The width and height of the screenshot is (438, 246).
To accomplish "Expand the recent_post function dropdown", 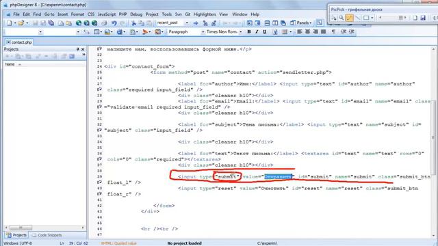I will pos(187,23).
